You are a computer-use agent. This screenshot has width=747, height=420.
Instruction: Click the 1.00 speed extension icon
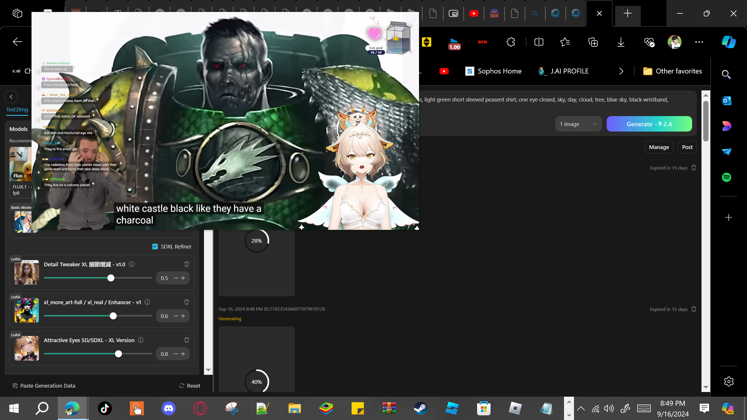[454, 44]
